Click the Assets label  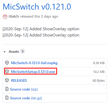14,51
